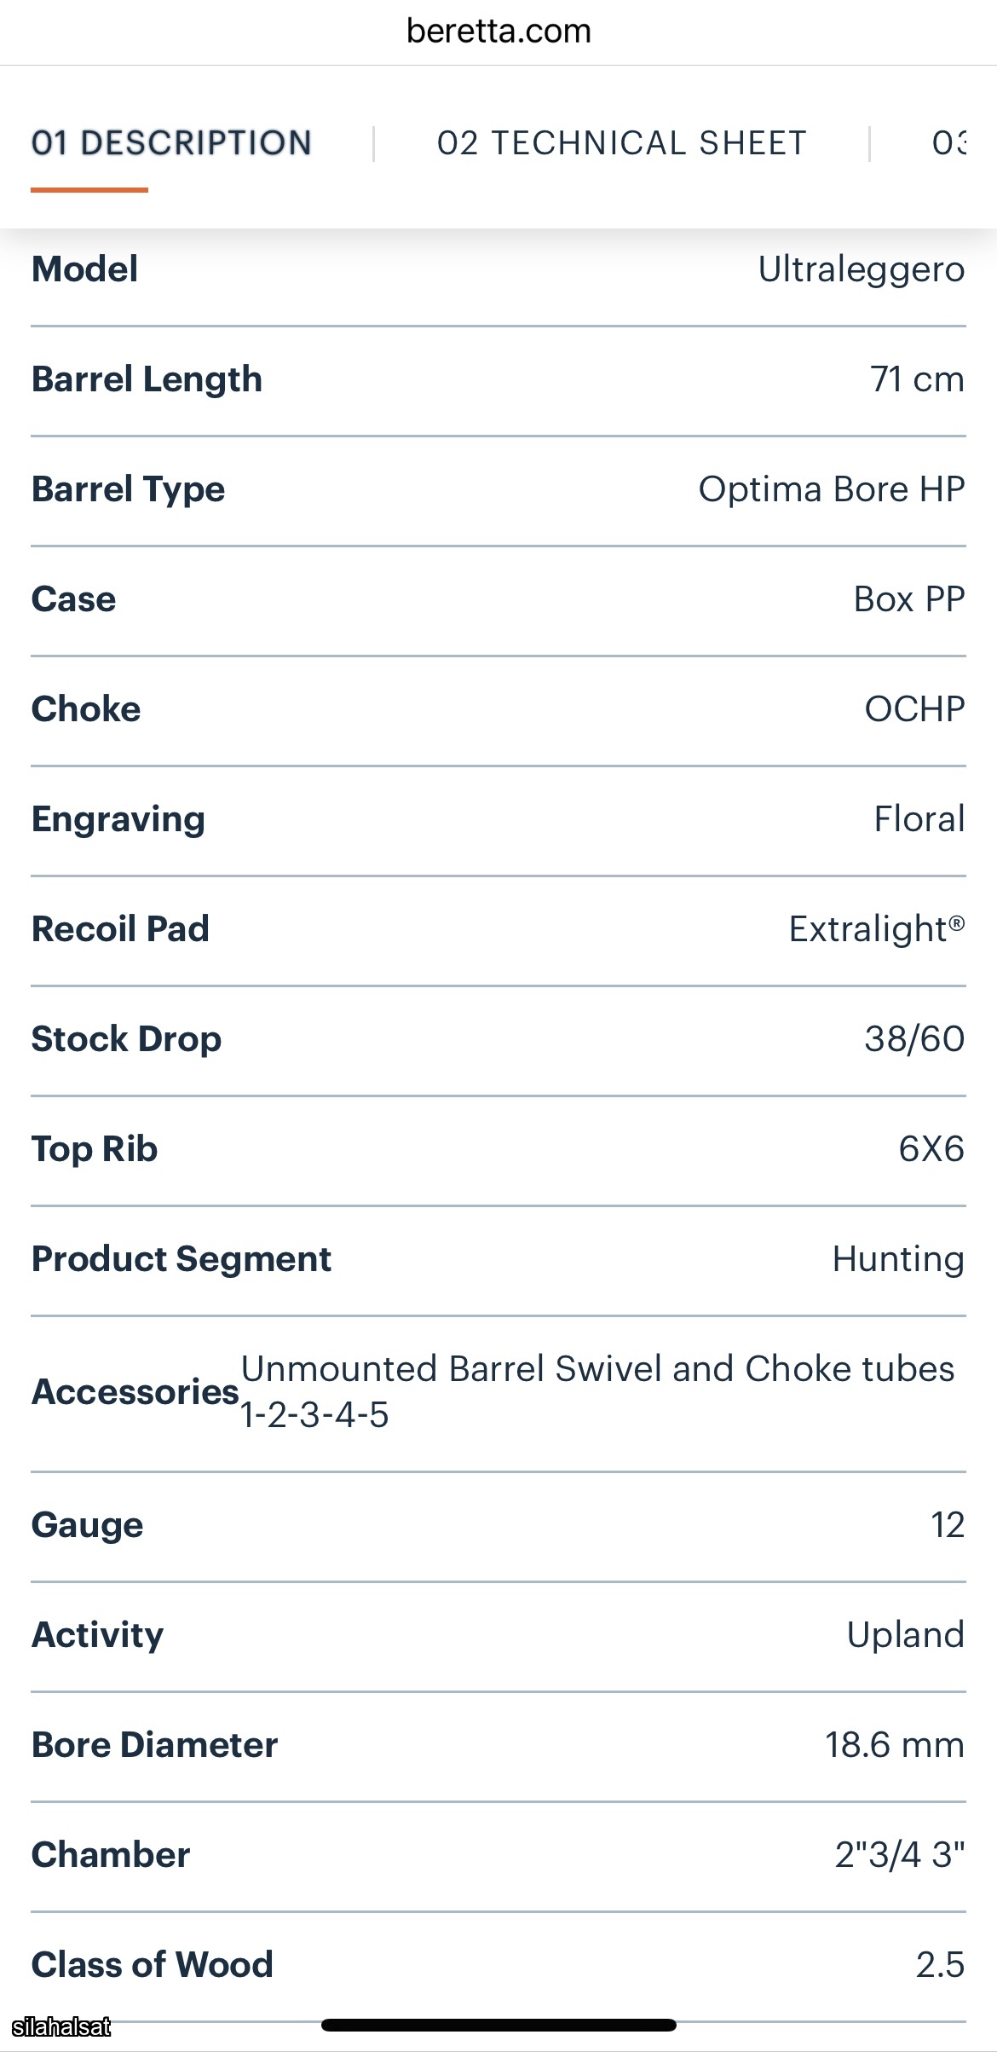Open the 01 Description tab
Screen dimensions: 997x2052
(x=171, y=143)
